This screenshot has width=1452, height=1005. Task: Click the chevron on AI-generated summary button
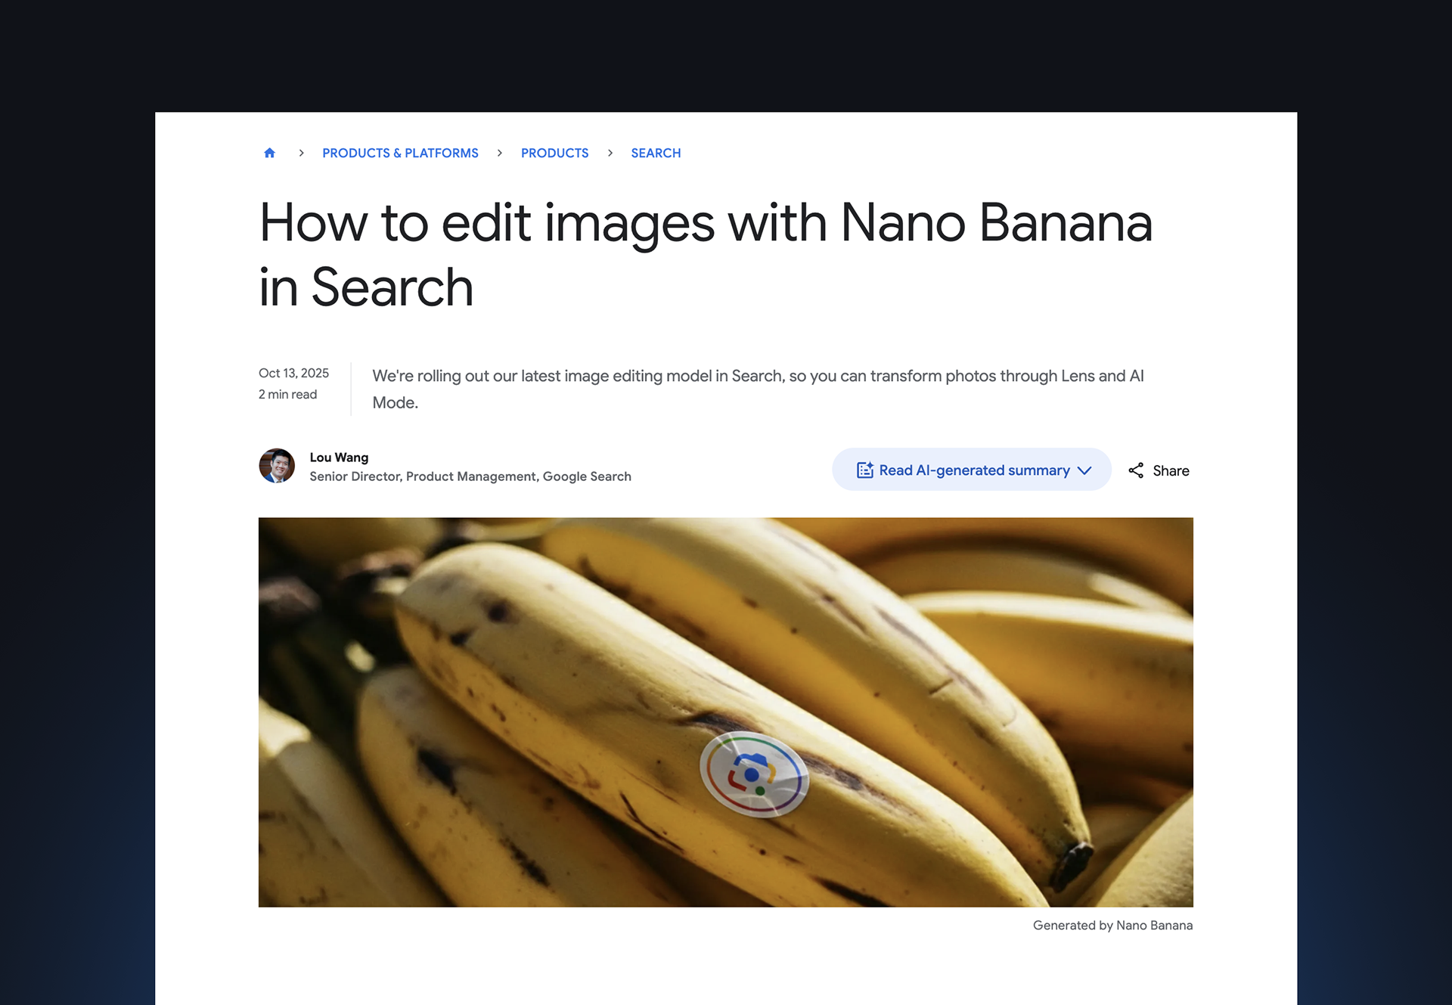click(1084, 470)
